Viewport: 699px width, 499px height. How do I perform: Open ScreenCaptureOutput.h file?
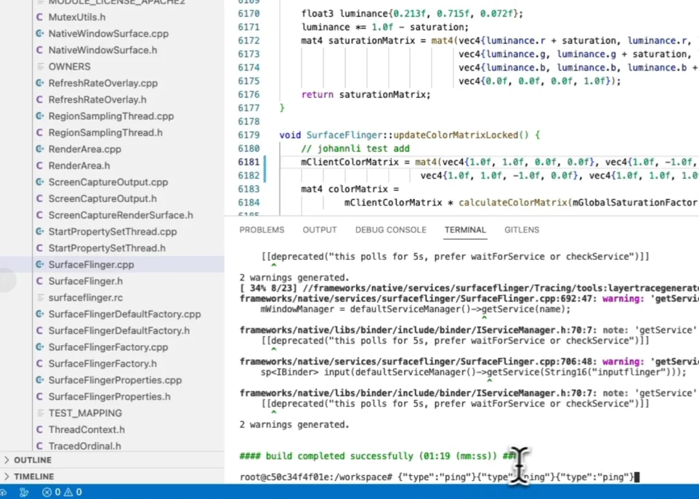click(102, 198)
